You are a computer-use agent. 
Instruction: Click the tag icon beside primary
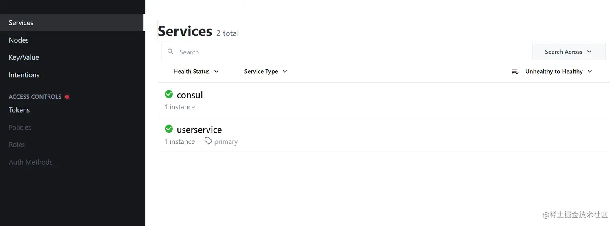pos(208,141)
